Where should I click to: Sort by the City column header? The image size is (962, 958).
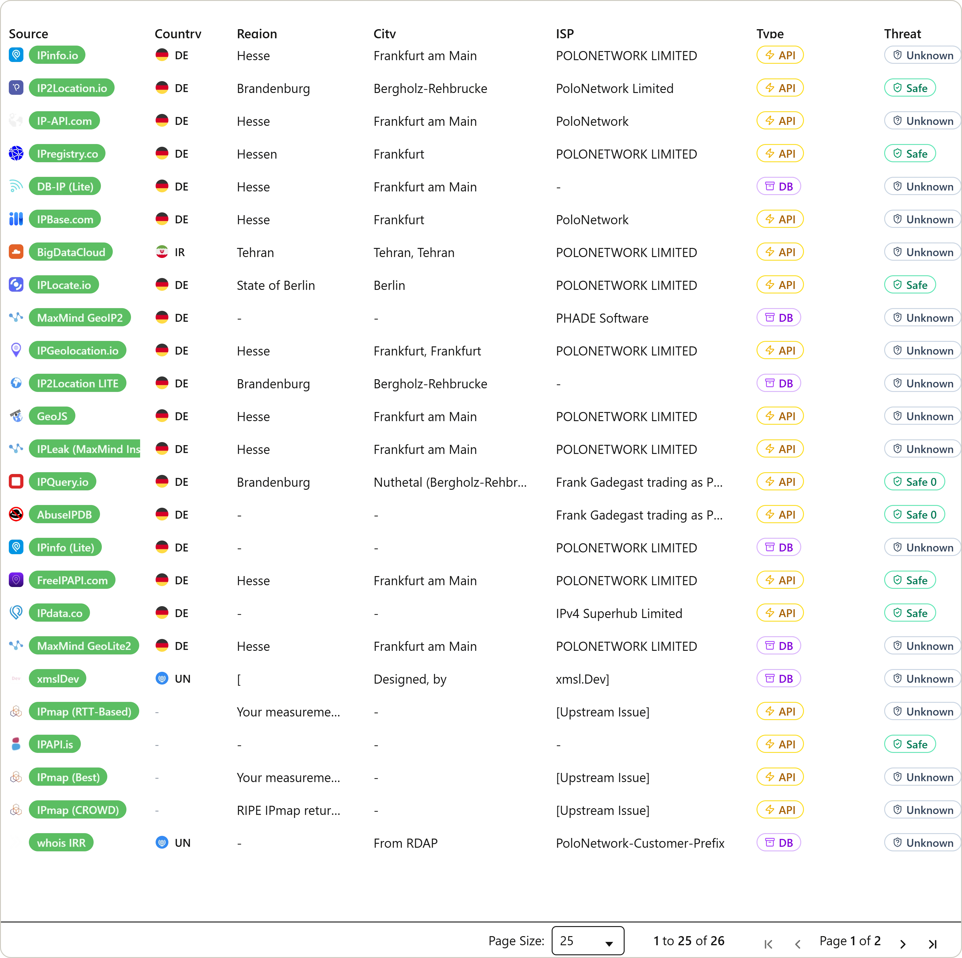pyautogui.click(x=384, y=34)
